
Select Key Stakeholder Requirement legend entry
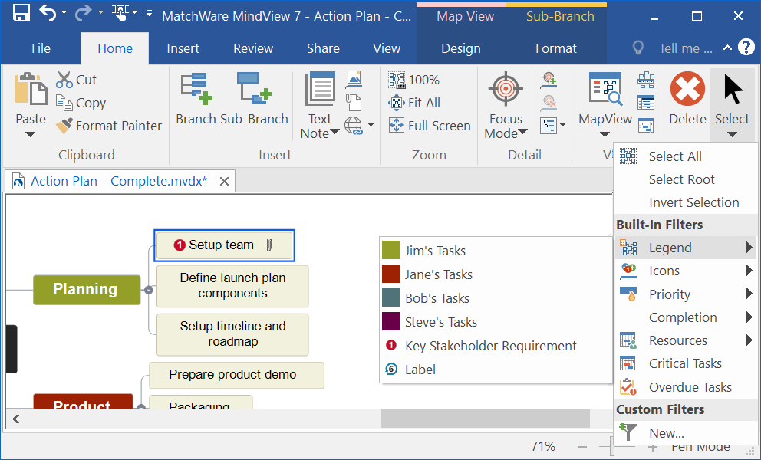tap(496, 346)
